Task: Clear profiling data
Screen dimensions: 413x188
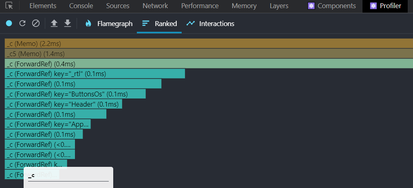Action: pos(36,24)
